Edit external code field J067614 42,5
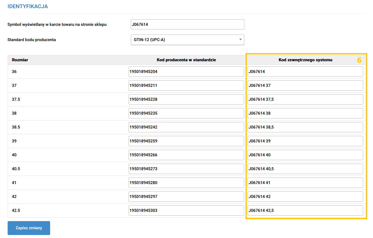Image resolution: width=373 pixels, height=238 pixels. coord(305,210)
